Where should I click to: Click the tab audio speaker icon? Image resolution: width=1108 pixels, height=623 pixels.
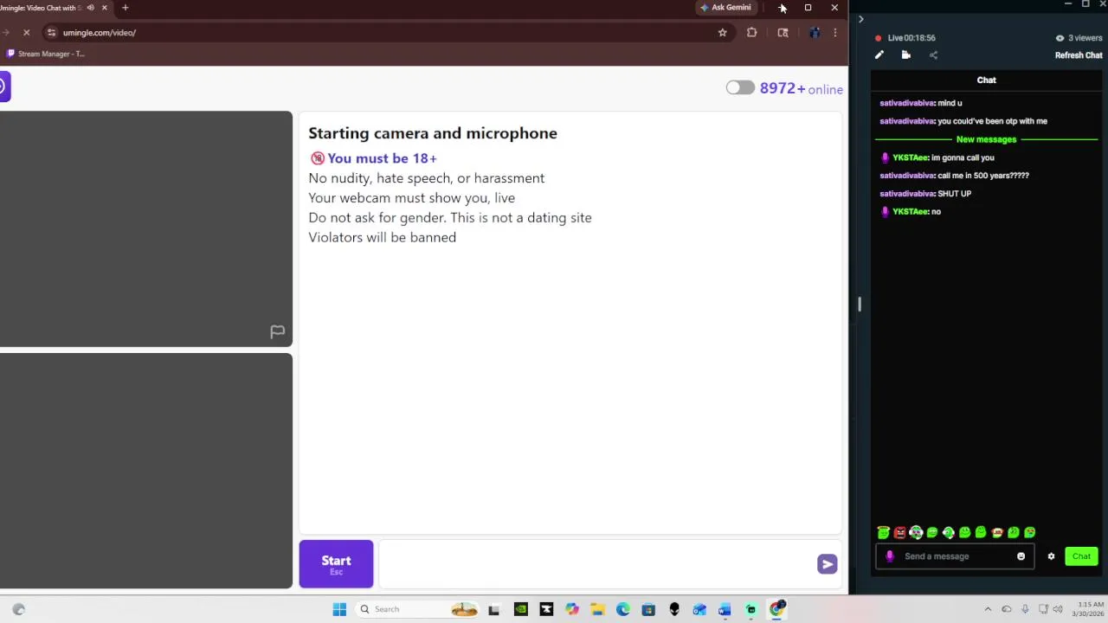point(90,8)
